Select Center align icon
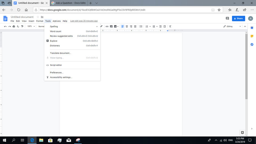This screenshot has width=256, height=144. coord(127,26)
